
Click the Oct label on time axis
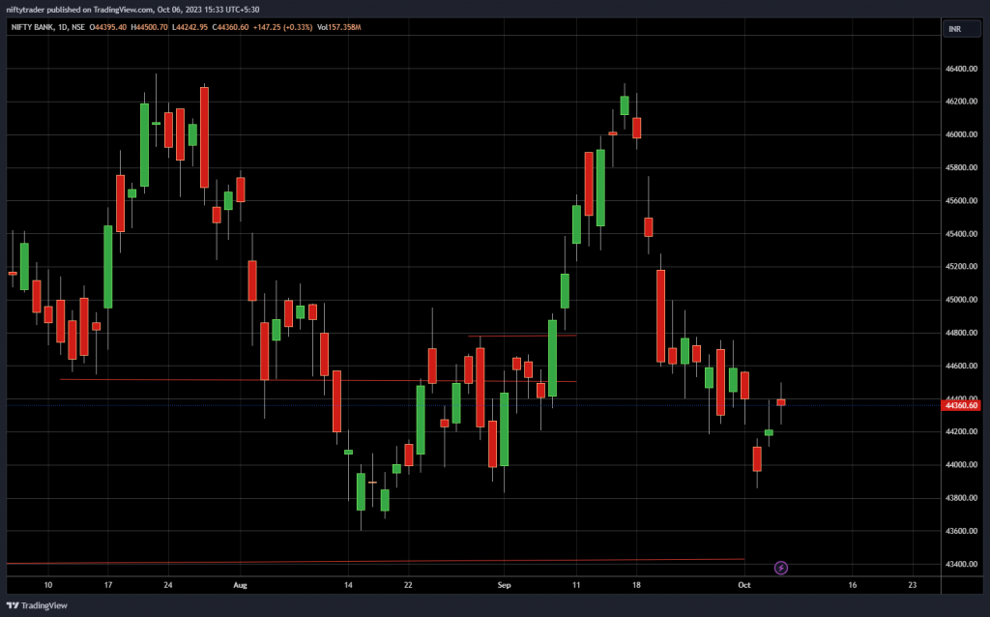click(744, 585)
